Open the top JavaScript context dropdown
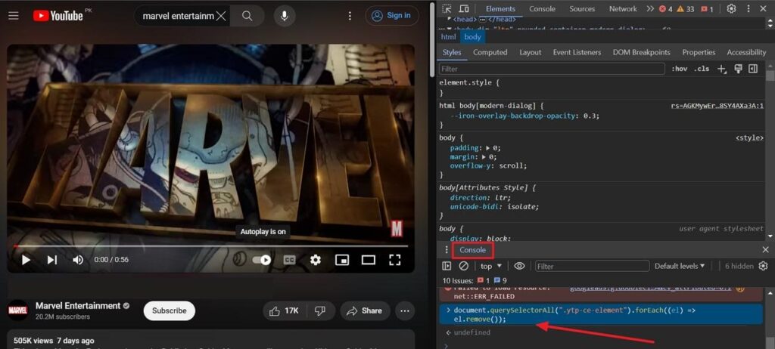This screenshot has height=349, width=775. pyautogui.click(x=490, y=266)
